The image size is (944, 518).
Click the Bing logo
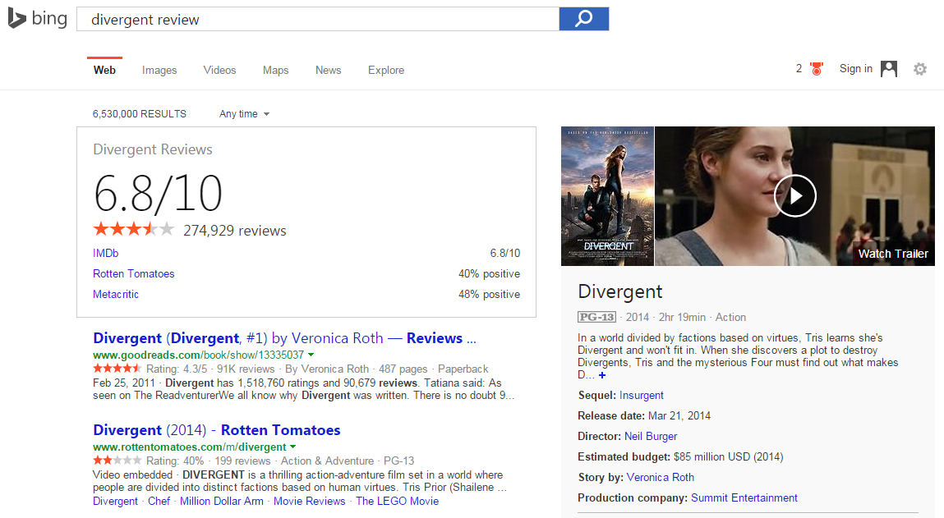[38, 18]
